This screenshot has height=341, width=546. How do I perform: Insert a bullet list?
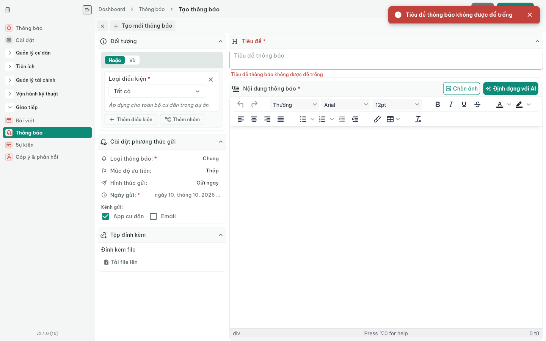(303, 119)
